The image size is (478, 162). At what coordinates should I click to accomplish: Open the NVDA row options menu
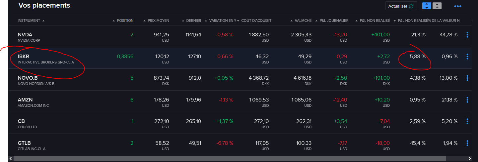[x=467, y=34]
